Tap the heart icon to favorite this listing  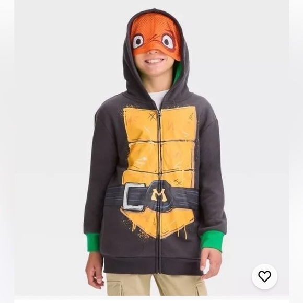coord(264,276)
